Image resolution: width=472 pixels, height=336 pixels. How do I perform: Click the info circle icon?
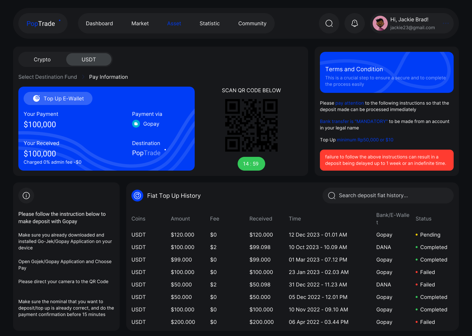point(26,196)
